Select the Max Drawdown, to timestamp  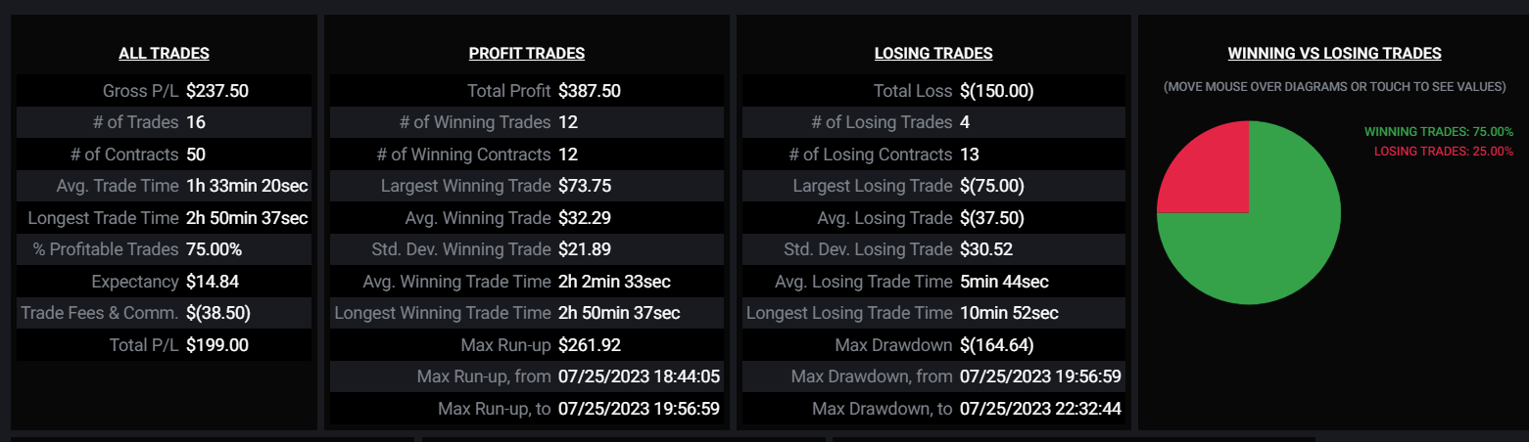(x=1040, y=409)
